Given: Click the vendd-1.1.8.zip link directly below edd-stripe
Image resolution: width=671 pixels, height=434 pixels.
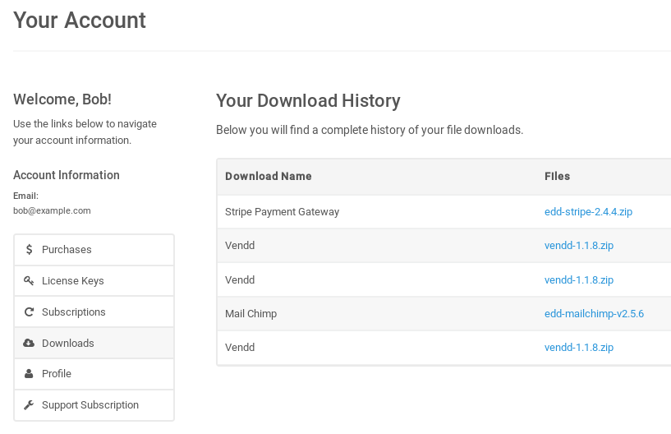Looking at the screenshot, I should pos(579,246).
